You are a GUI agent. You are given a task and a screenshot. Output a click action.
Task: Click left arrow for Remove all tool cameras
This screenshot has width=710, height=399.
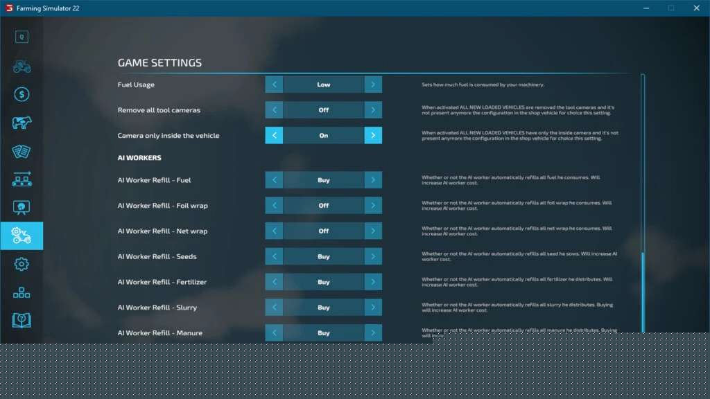[274, 110]
